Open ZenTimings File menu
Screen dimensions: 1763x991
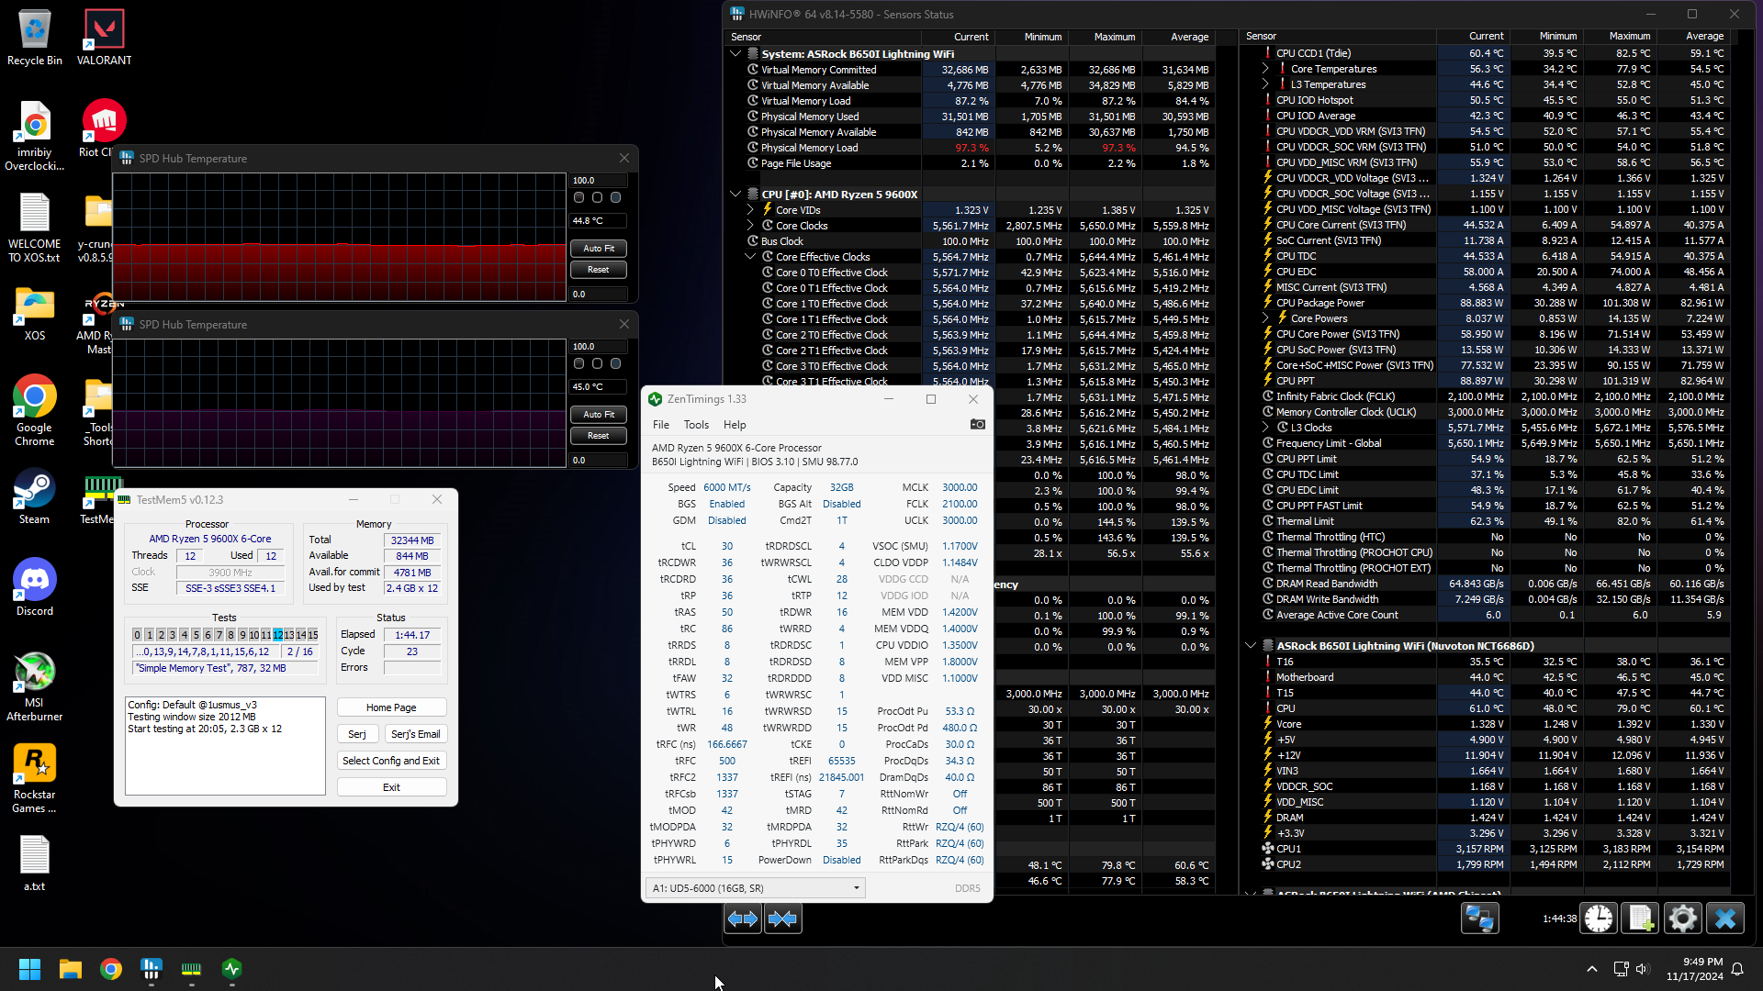pos(661,425)
